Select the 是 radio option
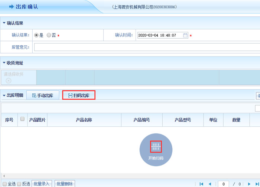260x187 pixels. 36,35
